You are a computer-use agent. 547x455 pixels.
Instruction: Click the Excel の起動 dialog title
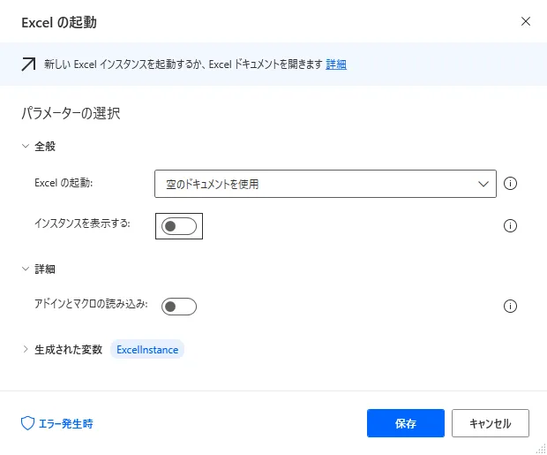click(x=58, y=22)
